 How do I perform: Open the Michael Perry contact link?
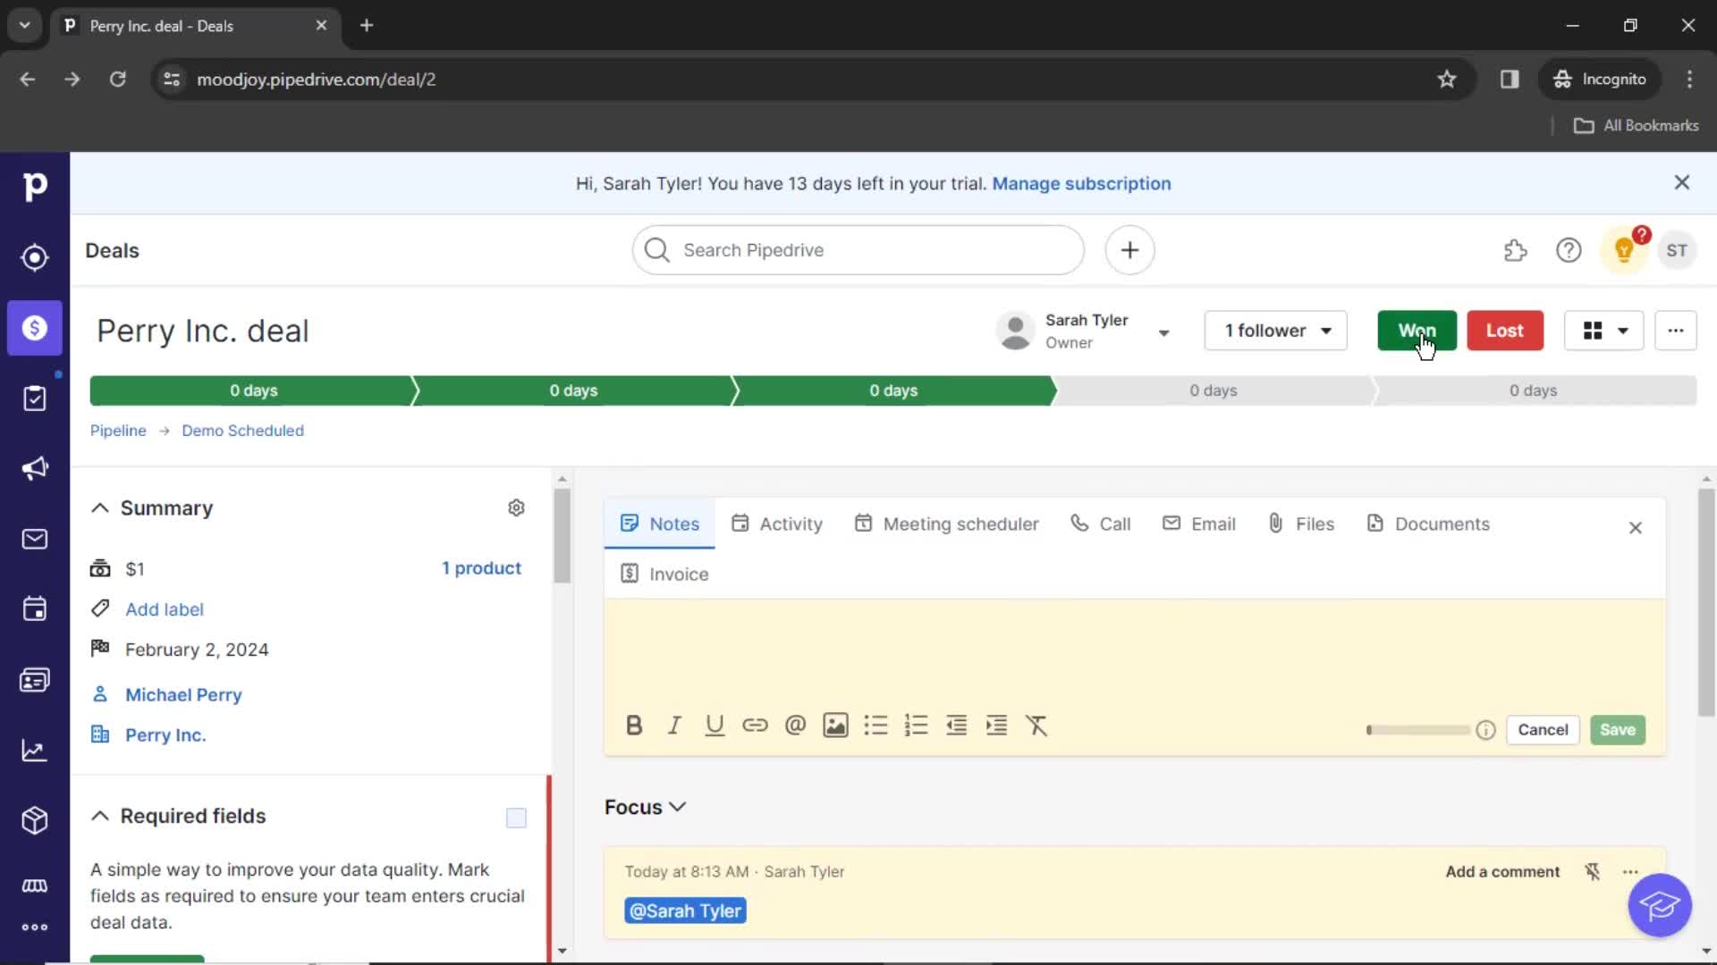point(183,694)
